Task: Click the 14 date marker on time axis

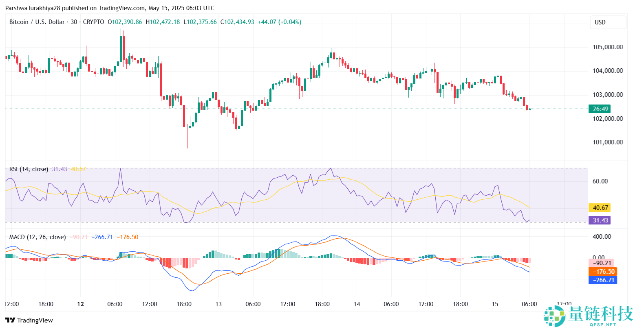Action: tap(357, 304)
